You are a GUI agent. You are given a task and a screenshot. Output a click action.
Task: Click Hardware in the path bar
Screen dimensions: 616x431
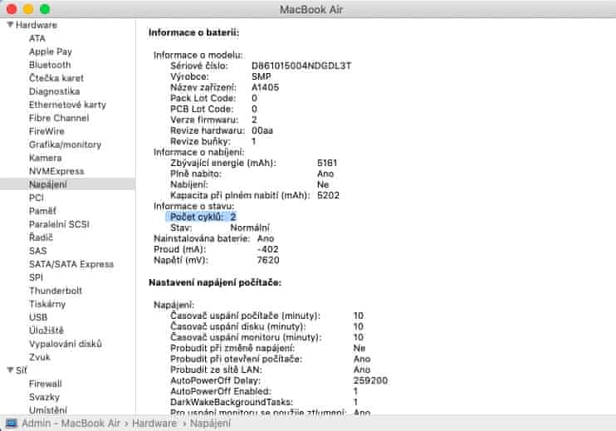point(154,424)
